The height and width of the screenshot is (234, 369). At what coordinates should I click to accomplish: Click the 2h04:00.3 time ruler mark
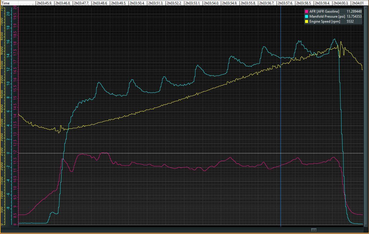point(340,3)
